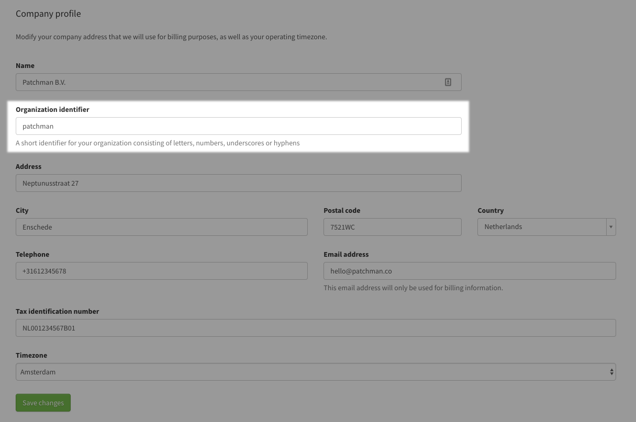The width and height of the screenshot is (636, 422).
Task: Click the Postal code label
Action: click(x=342, y=210)
